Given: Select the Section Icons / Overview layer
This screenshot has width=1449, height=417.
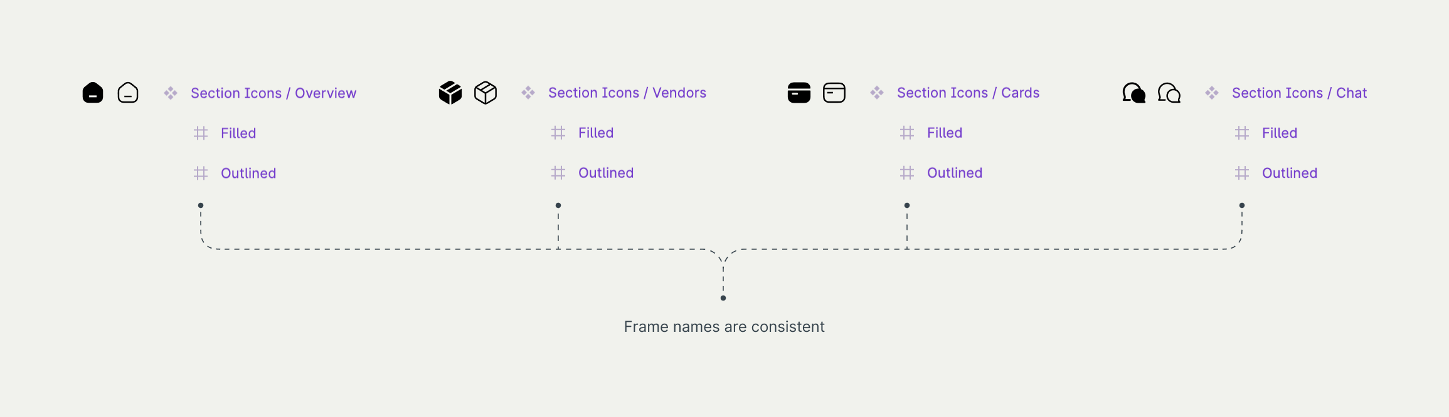Looking at the screenshot, I should tap(273, 93).
